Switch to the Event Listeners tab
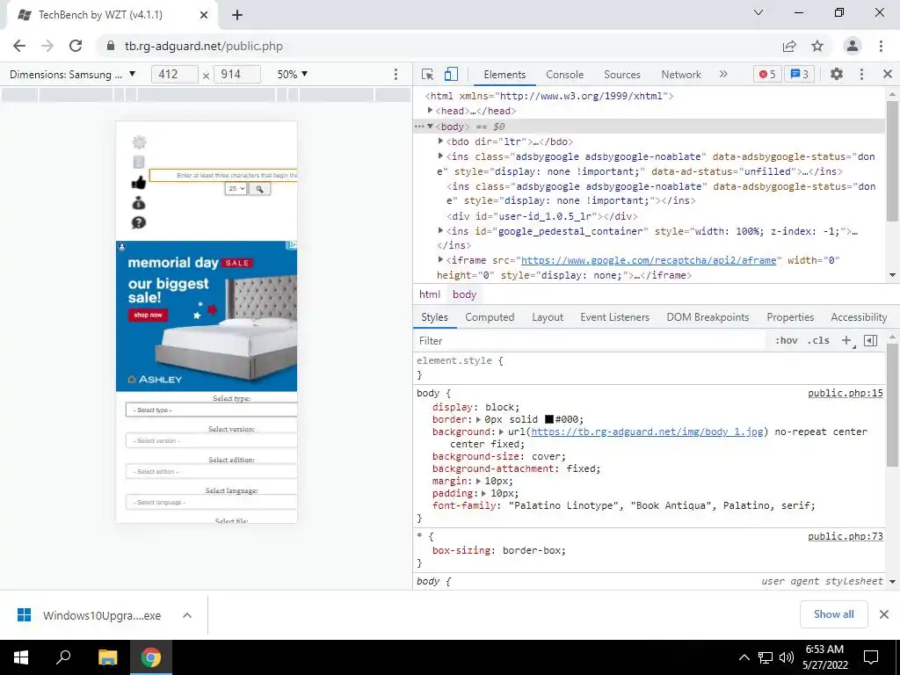 tap(614, 316)
